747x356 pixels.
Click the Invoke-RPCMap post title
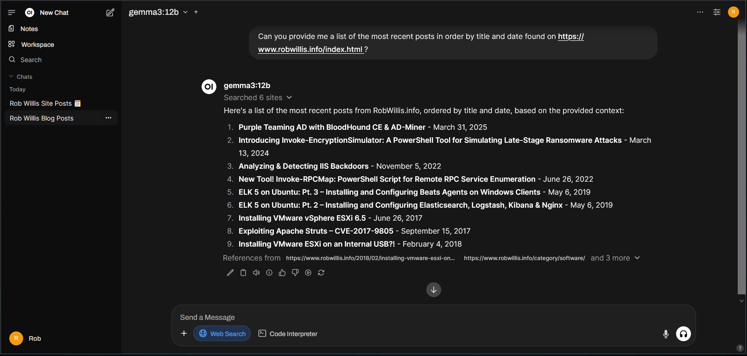pyautogui.click(x=387, y=179)
